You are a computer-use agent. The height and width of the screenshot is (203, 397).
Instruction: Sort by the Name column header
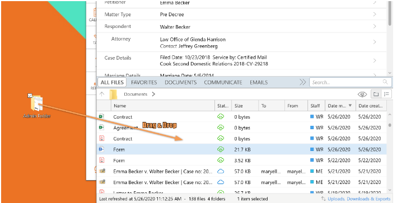click(163, 106)
